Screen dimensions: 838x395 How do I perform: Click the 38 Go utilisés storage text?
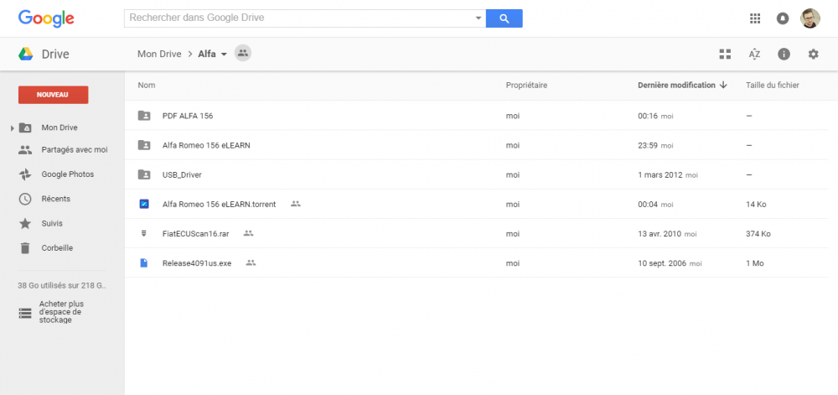pyautogui.click(x=63, y=285)
